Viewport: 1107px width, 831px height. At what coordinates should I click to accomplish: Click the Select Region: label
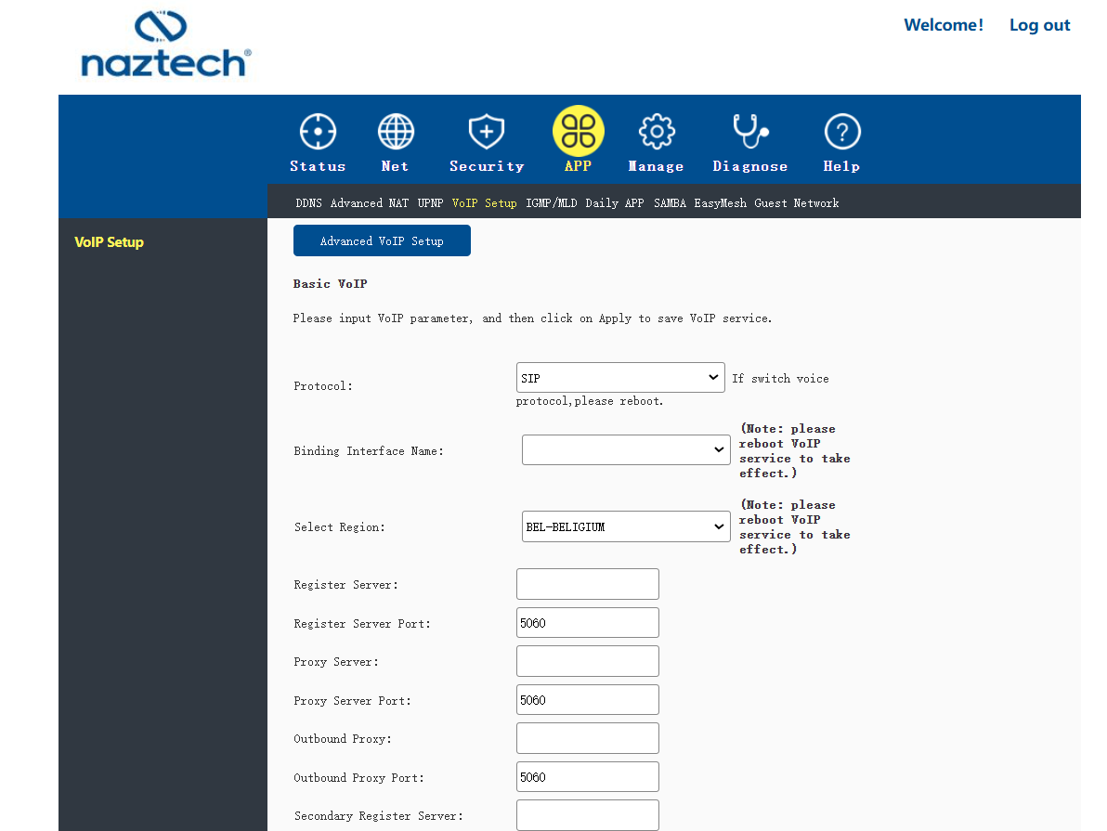[x=340, y=527]
